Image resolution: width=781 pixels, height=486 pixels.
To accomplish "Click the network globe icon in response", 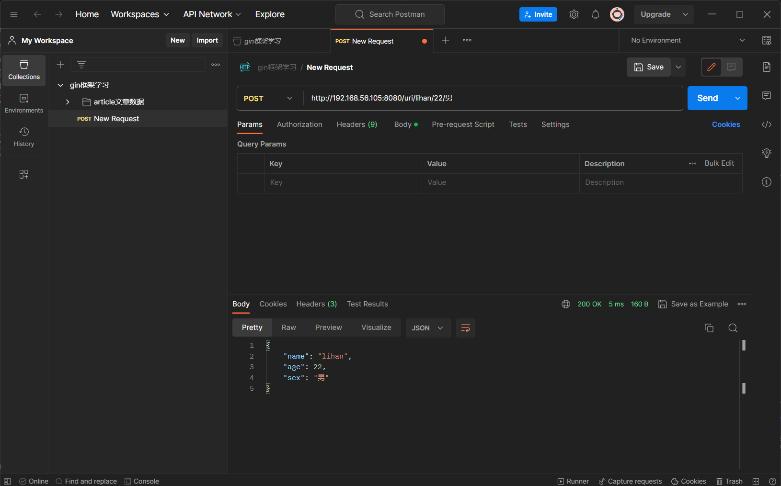I will click(x=566, y=304).
